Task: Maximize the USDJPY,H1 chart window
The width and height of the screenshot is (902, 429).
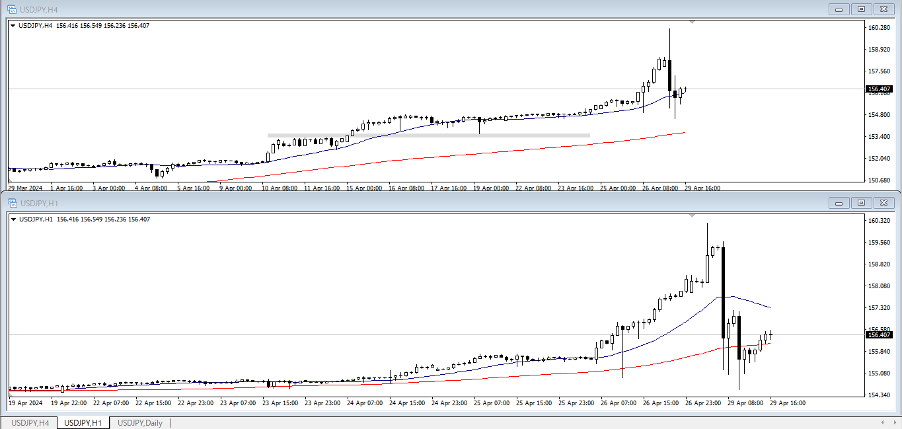Action: click(861, 203)
